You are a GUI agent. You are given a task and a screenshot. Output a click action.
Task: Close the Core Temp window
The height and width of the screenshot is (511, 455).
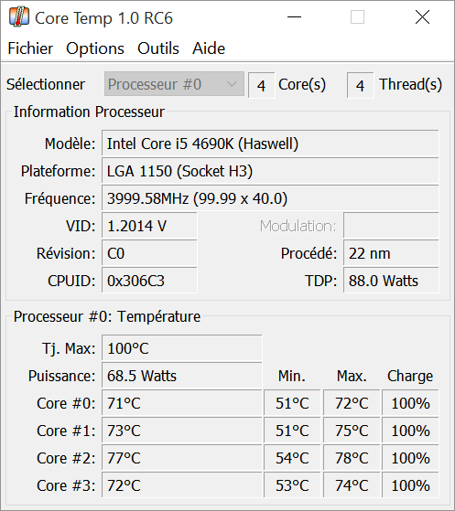tap(422, 17)
